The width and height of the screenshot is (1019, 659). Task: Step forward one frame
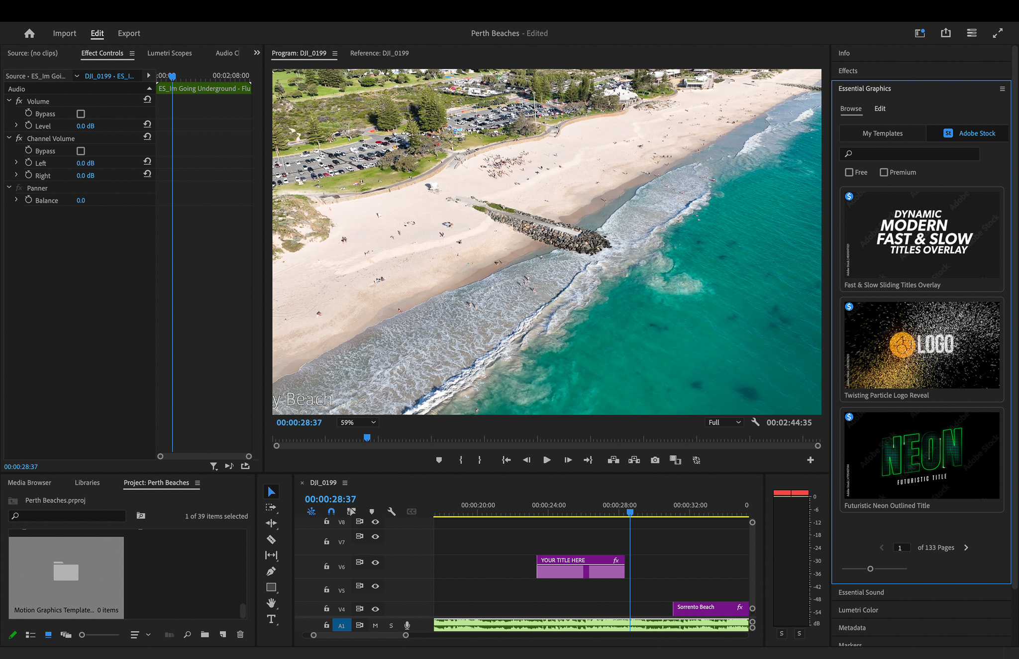[x=568, y=460]
